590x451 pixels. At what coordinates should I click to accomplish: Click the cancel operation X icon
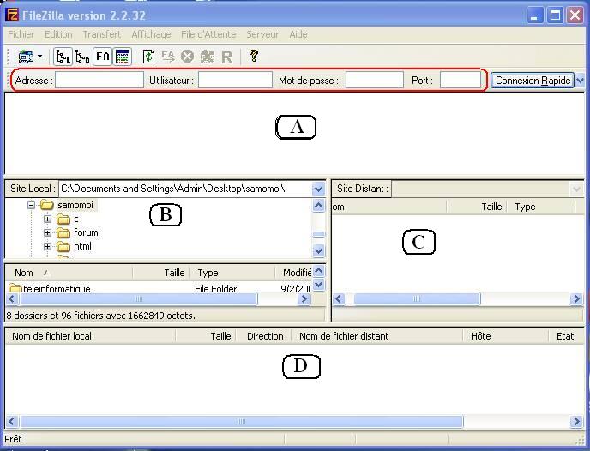pos(187,57)
